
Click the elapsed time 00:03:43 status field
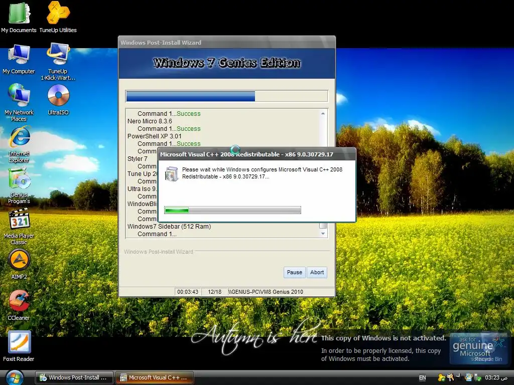pos(188,292)
